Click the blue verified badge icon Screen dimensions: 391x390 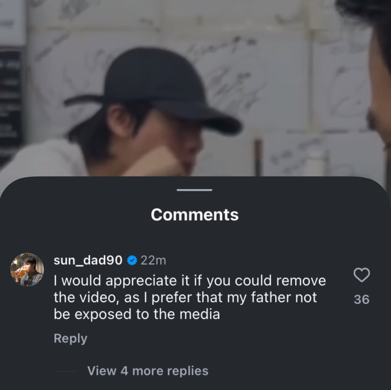coord(132,261)
